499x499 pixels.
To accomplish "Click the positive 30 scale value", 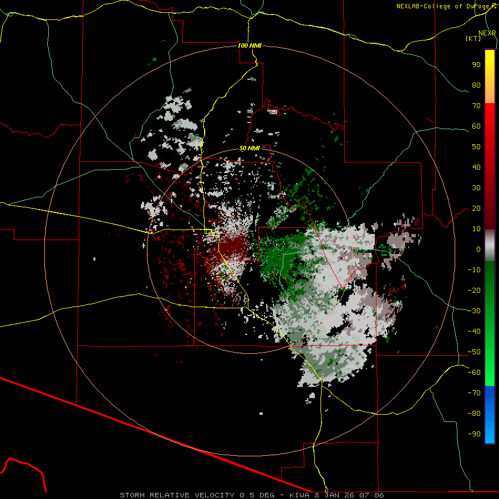I will click(x=476, y=188).
